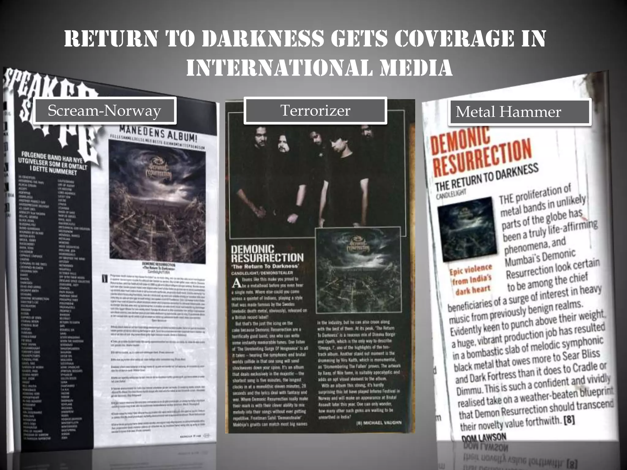
Task: Click the large album cover on Scream-Norway page
Action: pos(157,202)
